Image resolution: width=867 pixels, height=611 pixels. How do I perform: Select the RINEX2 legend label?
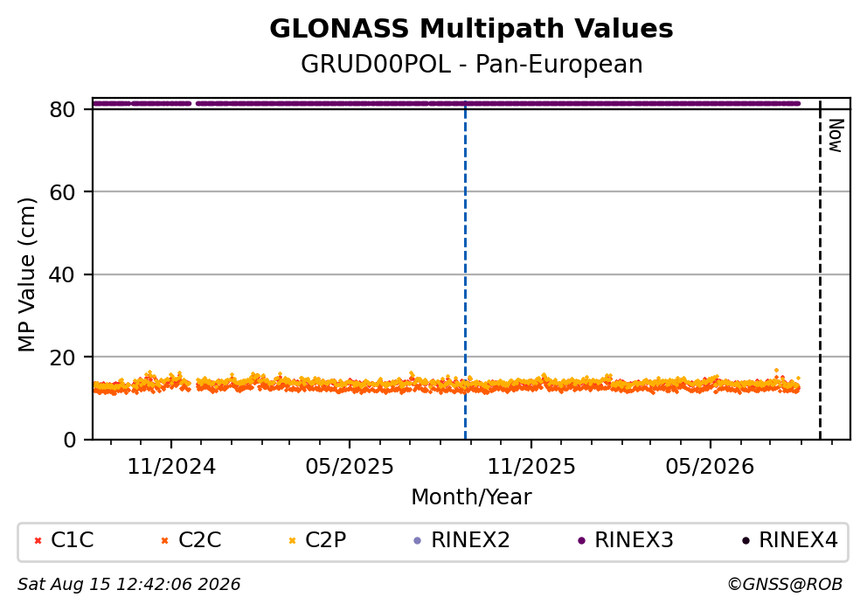coord(470,539)
